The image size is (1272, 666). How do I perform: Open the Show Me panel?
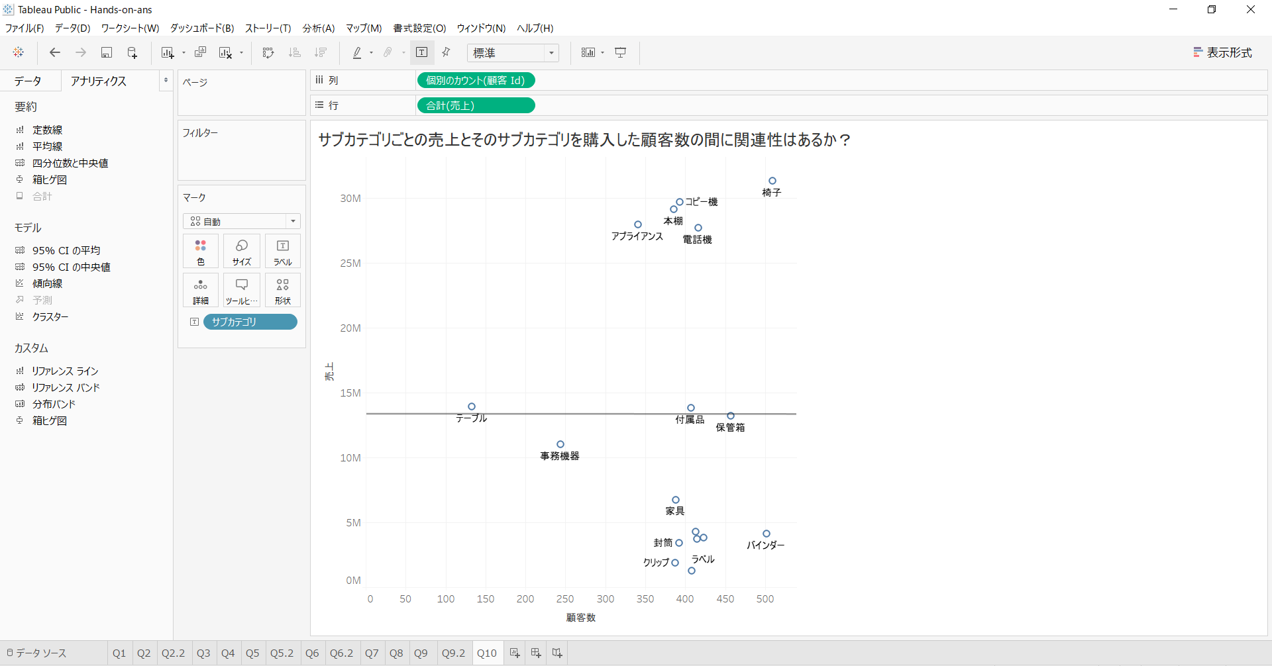(1222, 52)
